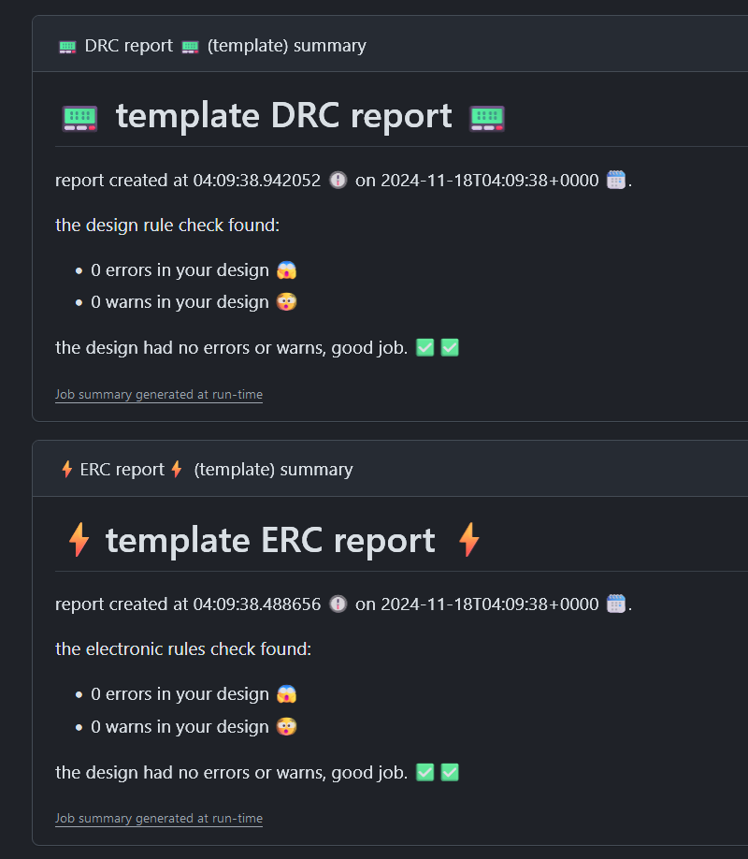
Task: Click the pager emoji right of the "template DRC report" heading
Action: pos(487,117)
